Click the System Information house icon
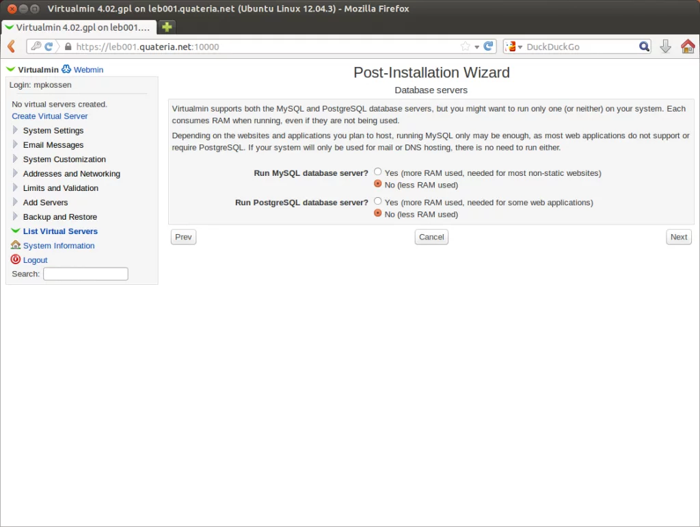 [x=16, y=244]
